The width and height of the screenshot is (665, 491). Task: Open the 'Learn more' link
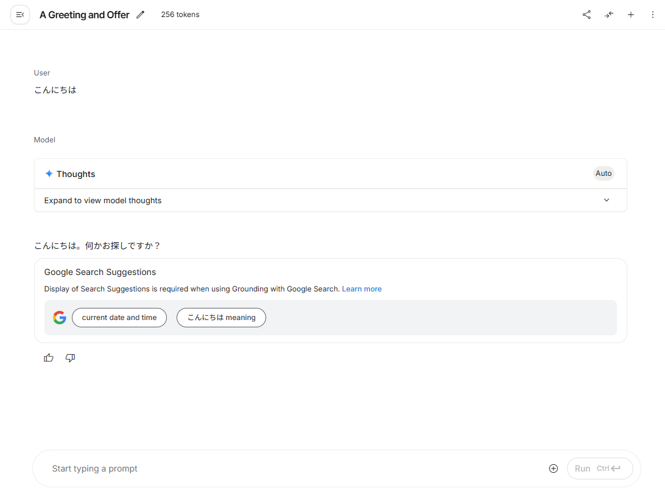coord(362,289)
